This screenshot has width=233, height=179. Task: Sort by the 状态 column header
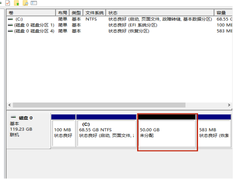(x=160, y=13)
